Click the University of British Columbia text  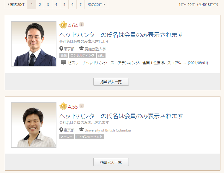[x=108, y=130]
